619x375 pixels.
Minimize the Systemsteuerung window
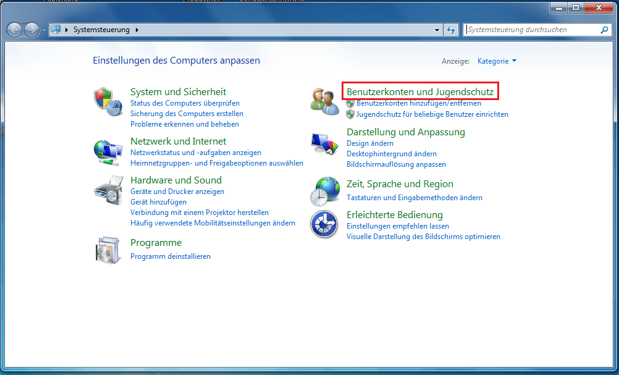tap(558, 7)
